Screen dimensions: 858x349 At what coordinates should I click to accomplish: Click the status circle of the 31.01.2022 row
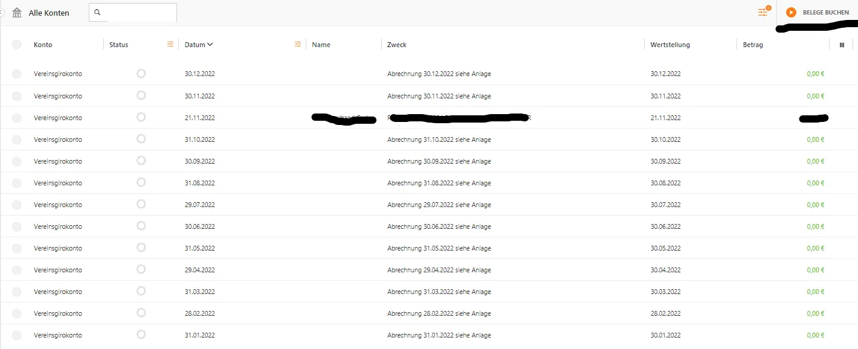(x=141, y=335)
